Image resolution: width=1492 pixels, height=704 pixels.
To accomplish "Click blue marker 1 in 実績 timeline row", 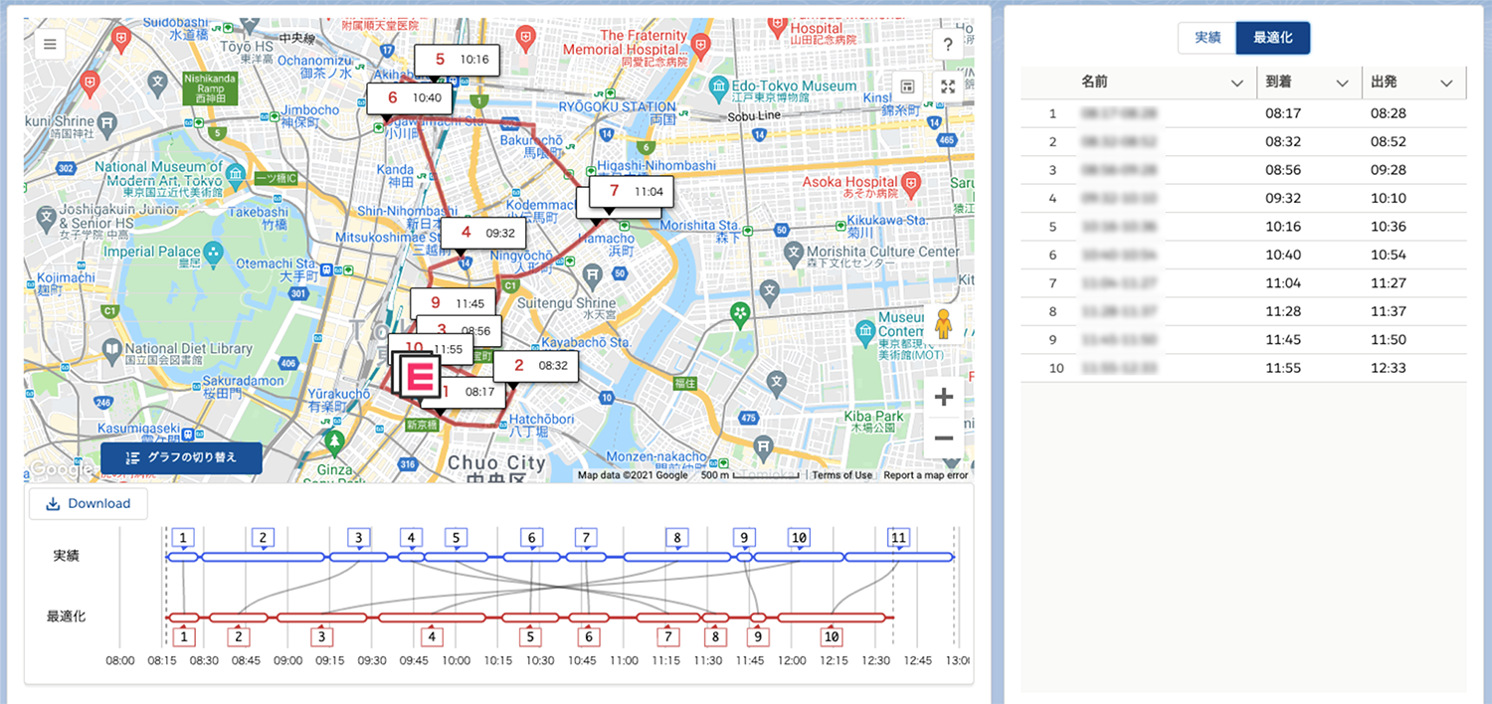I will 182,538.
